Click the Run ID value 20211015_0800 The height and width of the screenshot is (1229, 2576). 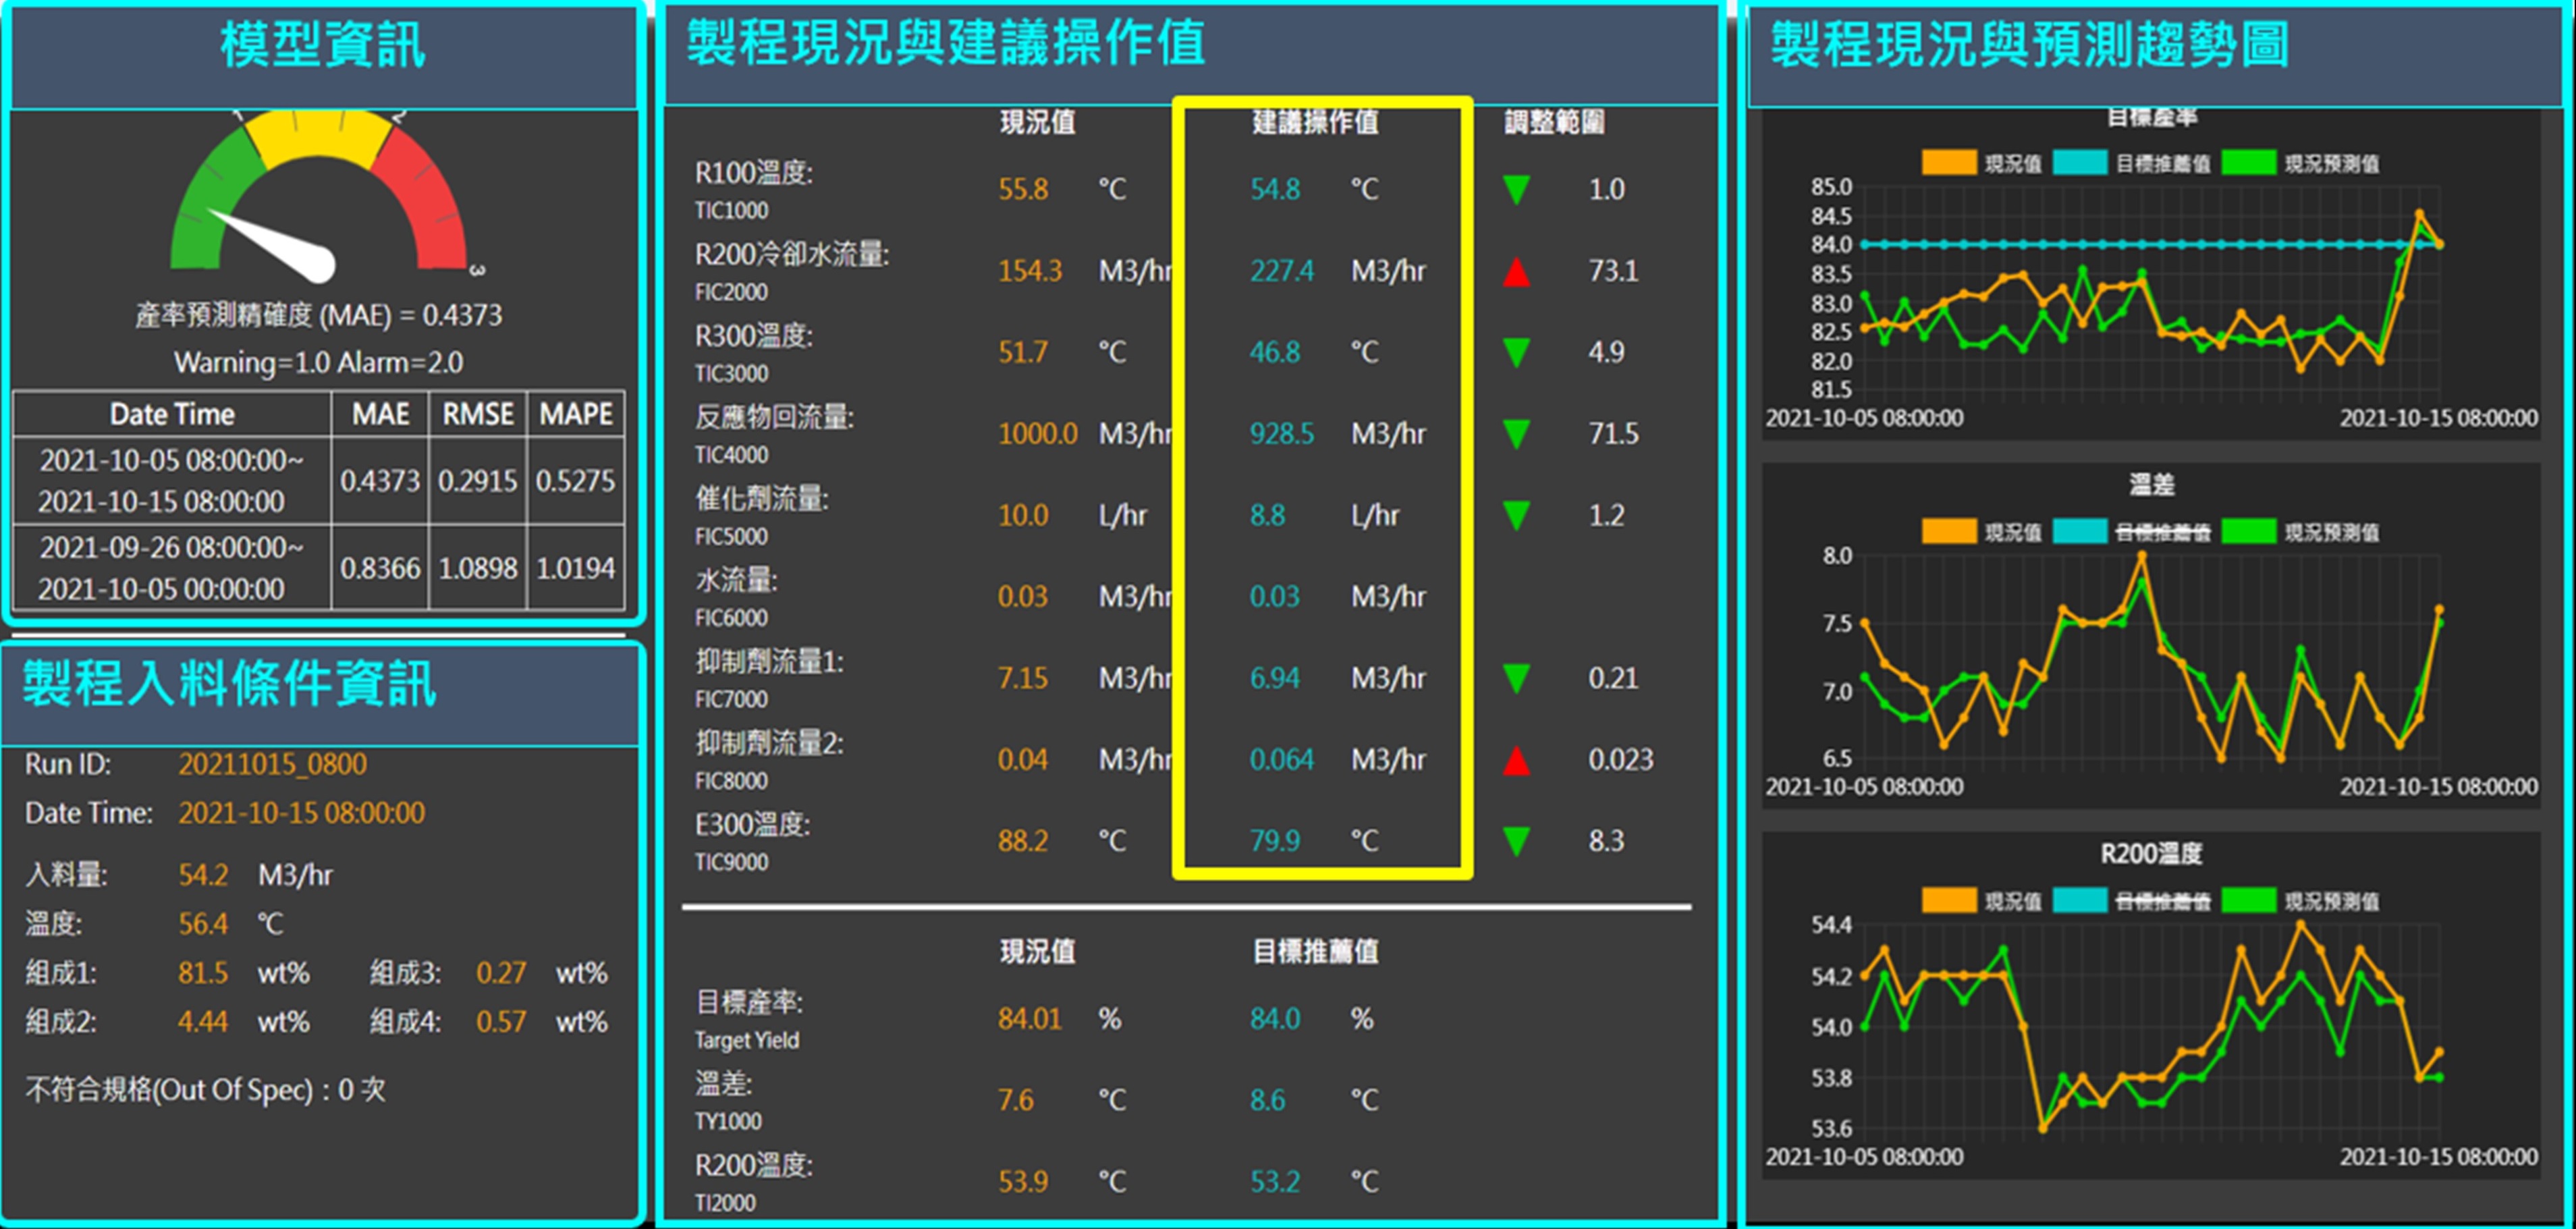point(272,764)
